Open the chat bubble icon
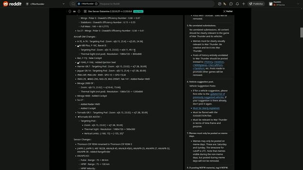The width and height of the screenshot is (303, 170). point(231,4)
